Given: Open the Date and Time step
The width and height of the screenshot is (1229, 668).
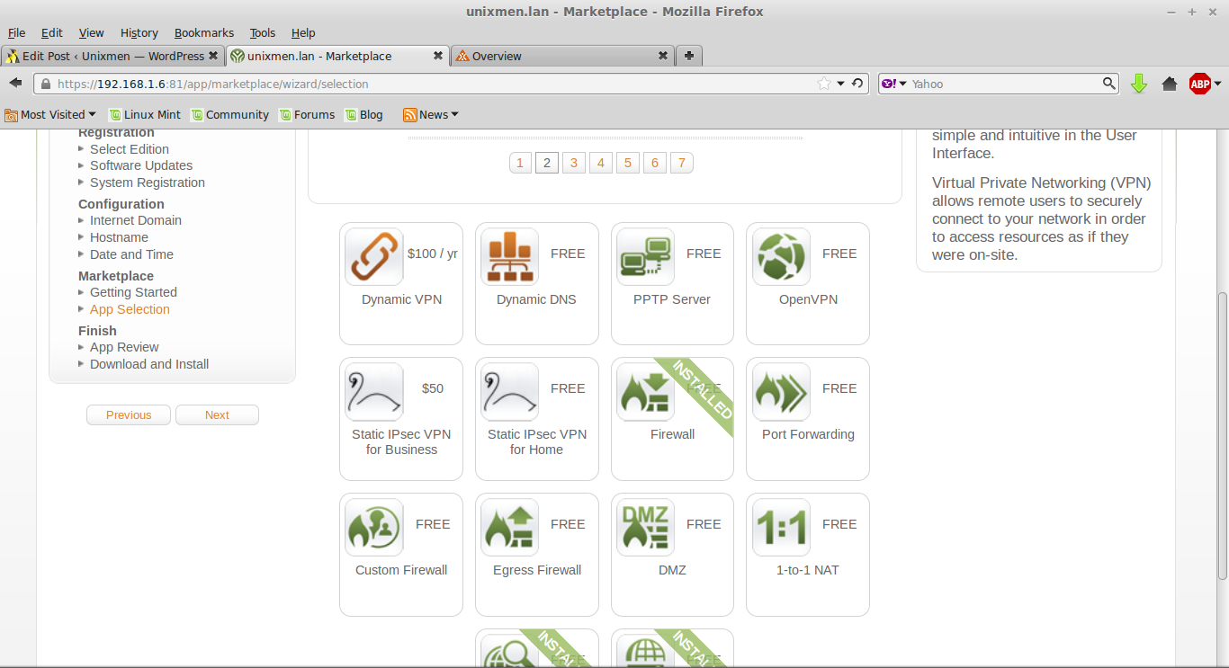Looking at the screenshot, I should pyautogui.click(x=131, y=254).
